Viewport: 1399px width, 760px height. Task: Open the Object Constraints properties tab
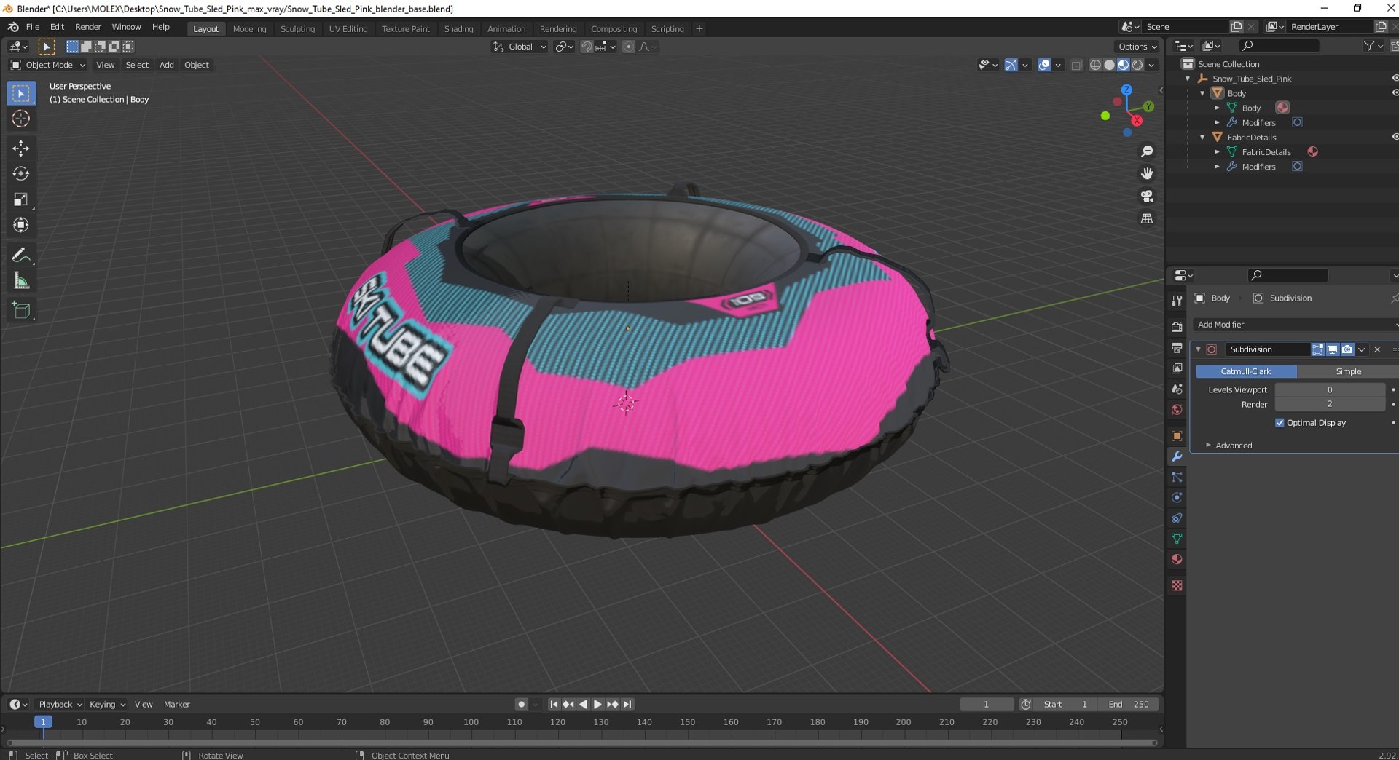tap(1177, 519)
